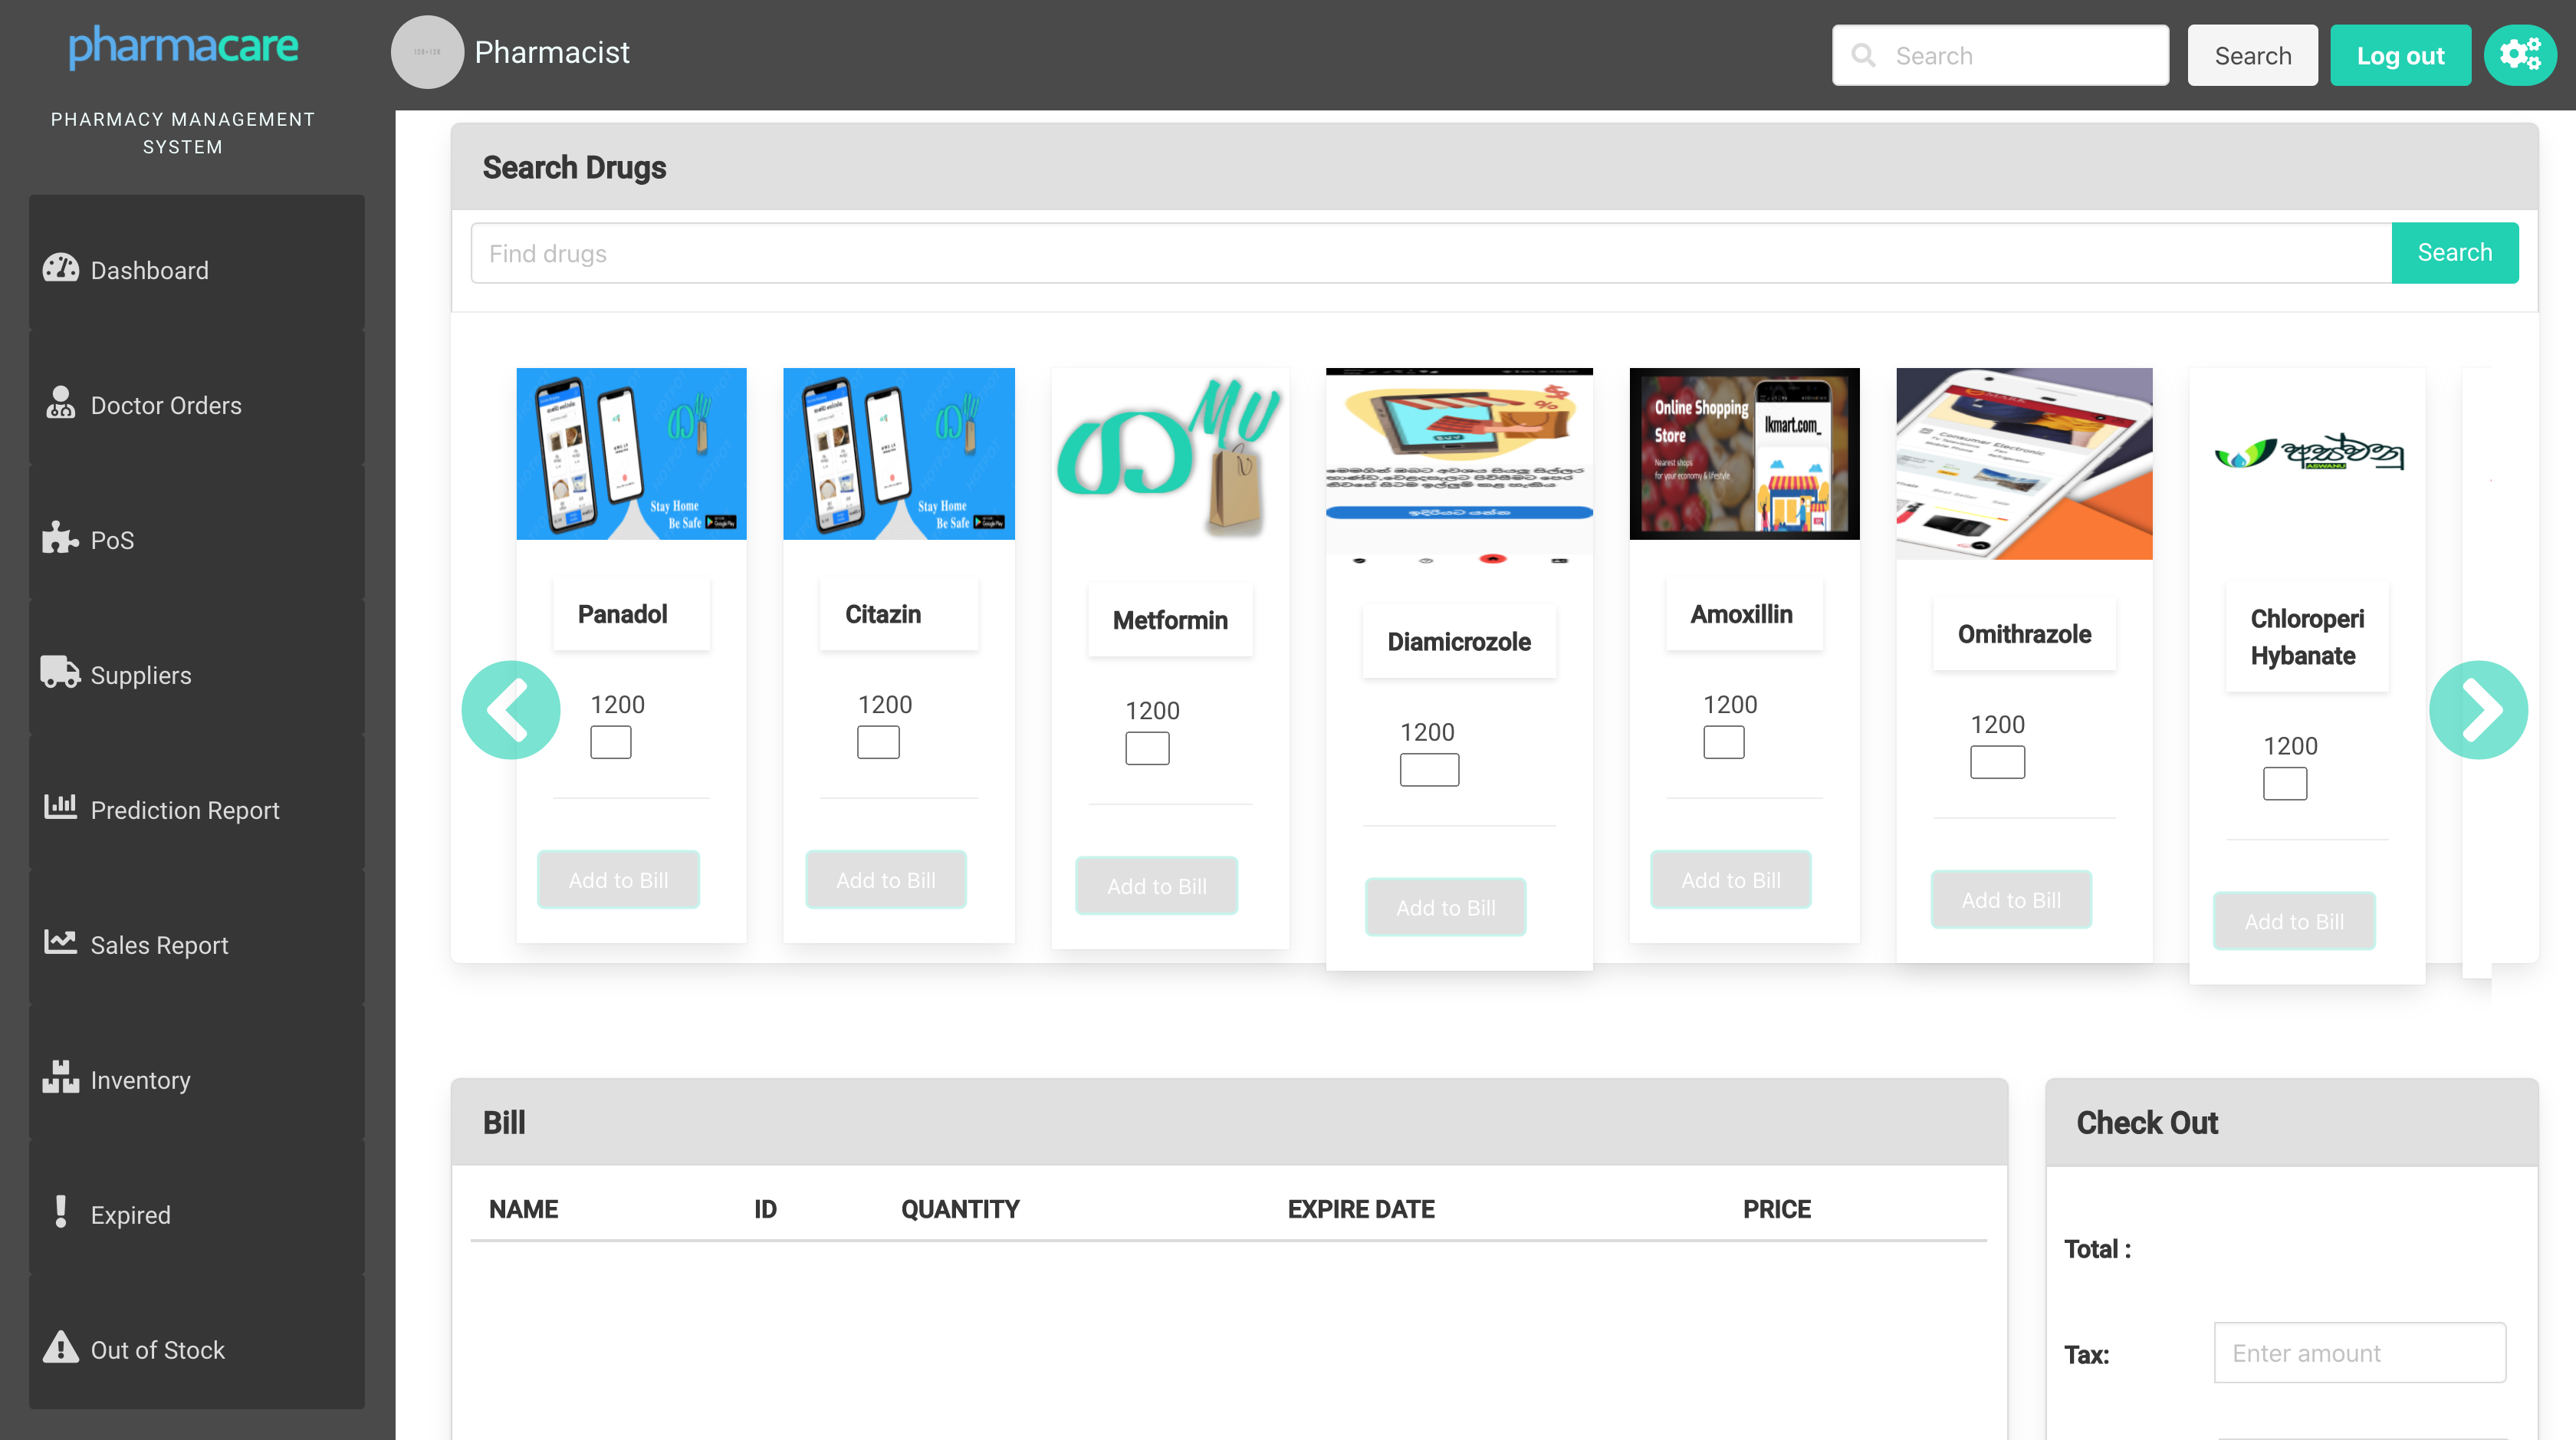Go to next drugs with right chevron

click(2478, 710)
